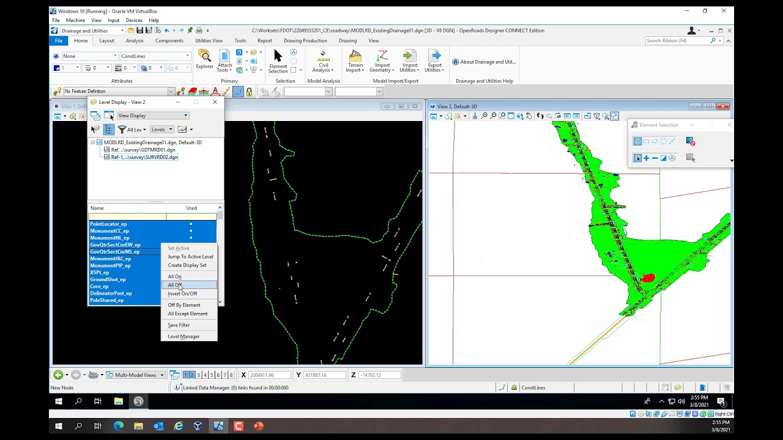Screen dimensions: 783x440
Task: Click Import Geometry icon
Action: click(383, 62)
